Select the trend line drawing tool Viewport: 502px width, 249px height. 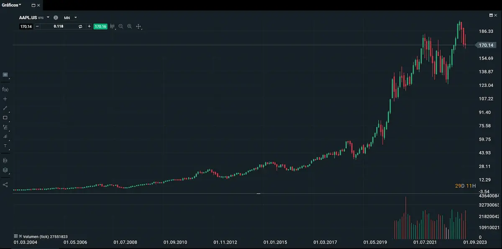5,108
